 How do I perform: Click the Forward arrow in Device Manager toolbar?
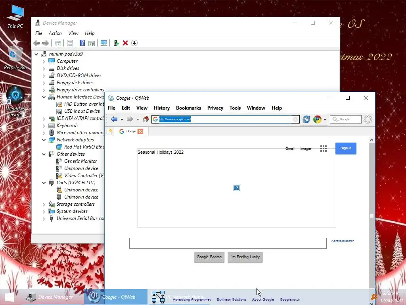(46, 43)
